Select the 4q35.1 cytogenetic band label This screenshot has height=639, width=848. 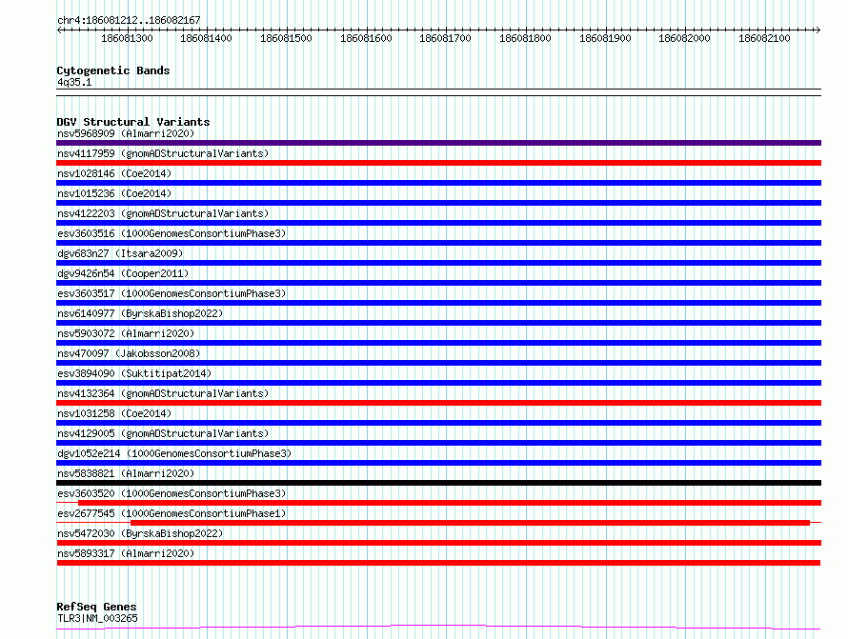click(x=74, y=82)
